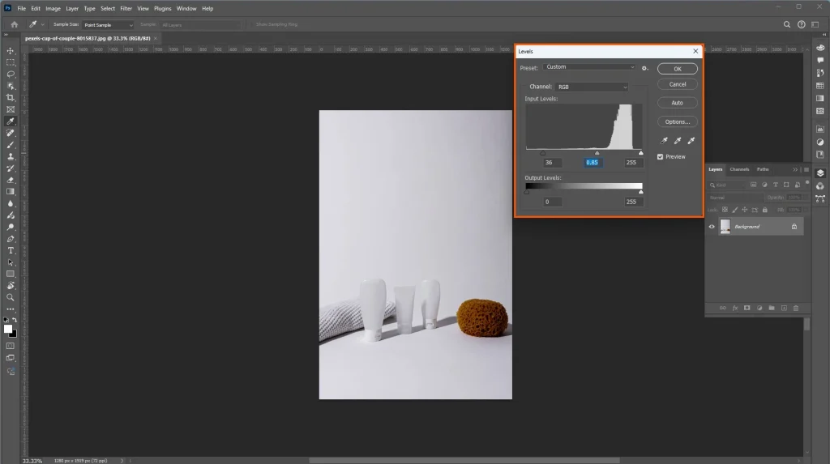Click the foreground color swatch
This screenshot has width=830, height=464.
[8, 329]
